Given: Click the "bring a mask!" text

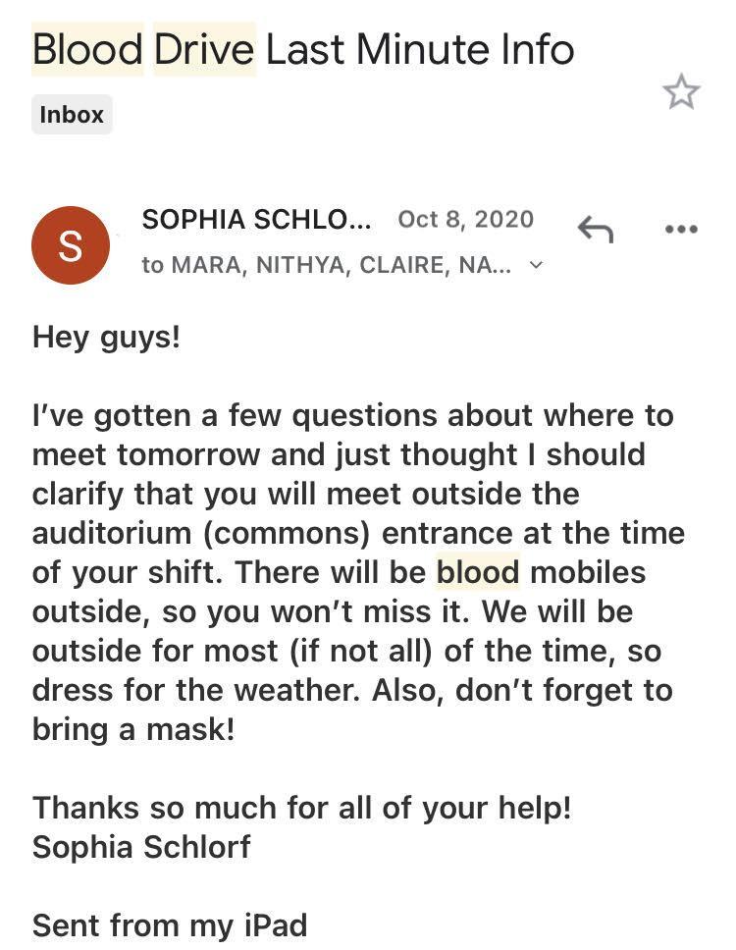Looking at the screenshot, I should (133, 729).
